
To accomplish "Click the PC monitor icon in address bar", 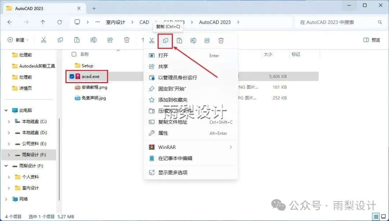I will tap(77, 22).
